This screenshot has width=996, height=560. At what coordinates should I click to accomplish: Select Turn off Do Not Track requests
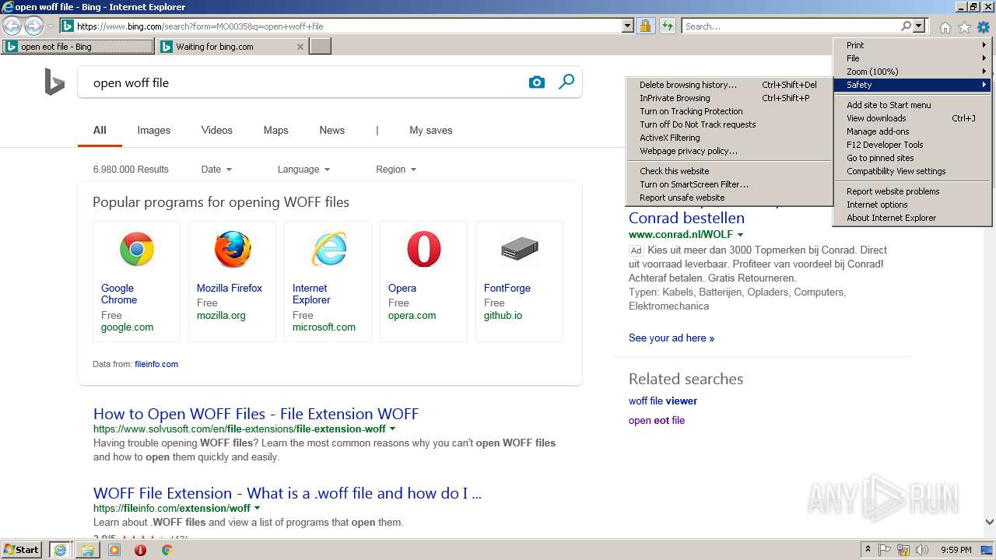729,124
